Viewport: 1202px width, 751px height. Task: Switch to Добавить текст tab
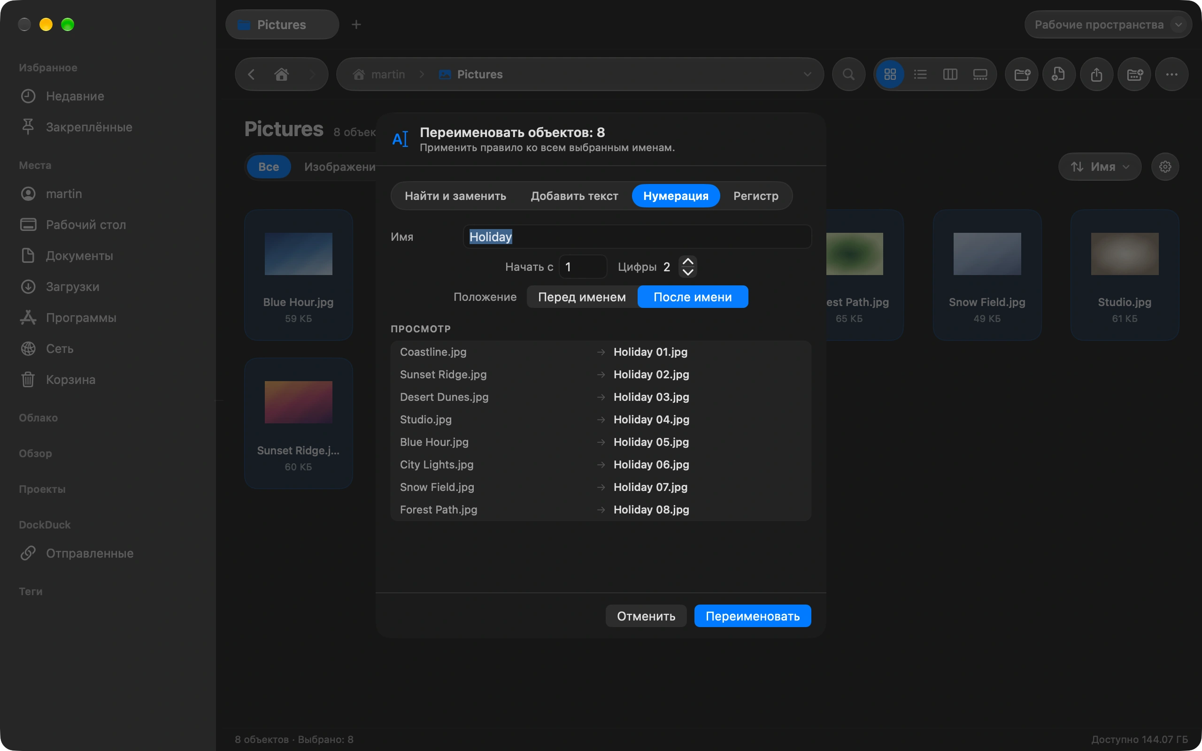574,196
